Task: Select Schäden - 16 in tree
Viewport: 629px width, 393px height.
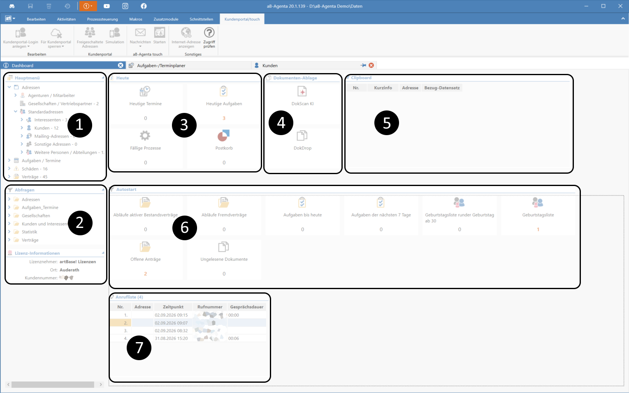Action: 35,169
